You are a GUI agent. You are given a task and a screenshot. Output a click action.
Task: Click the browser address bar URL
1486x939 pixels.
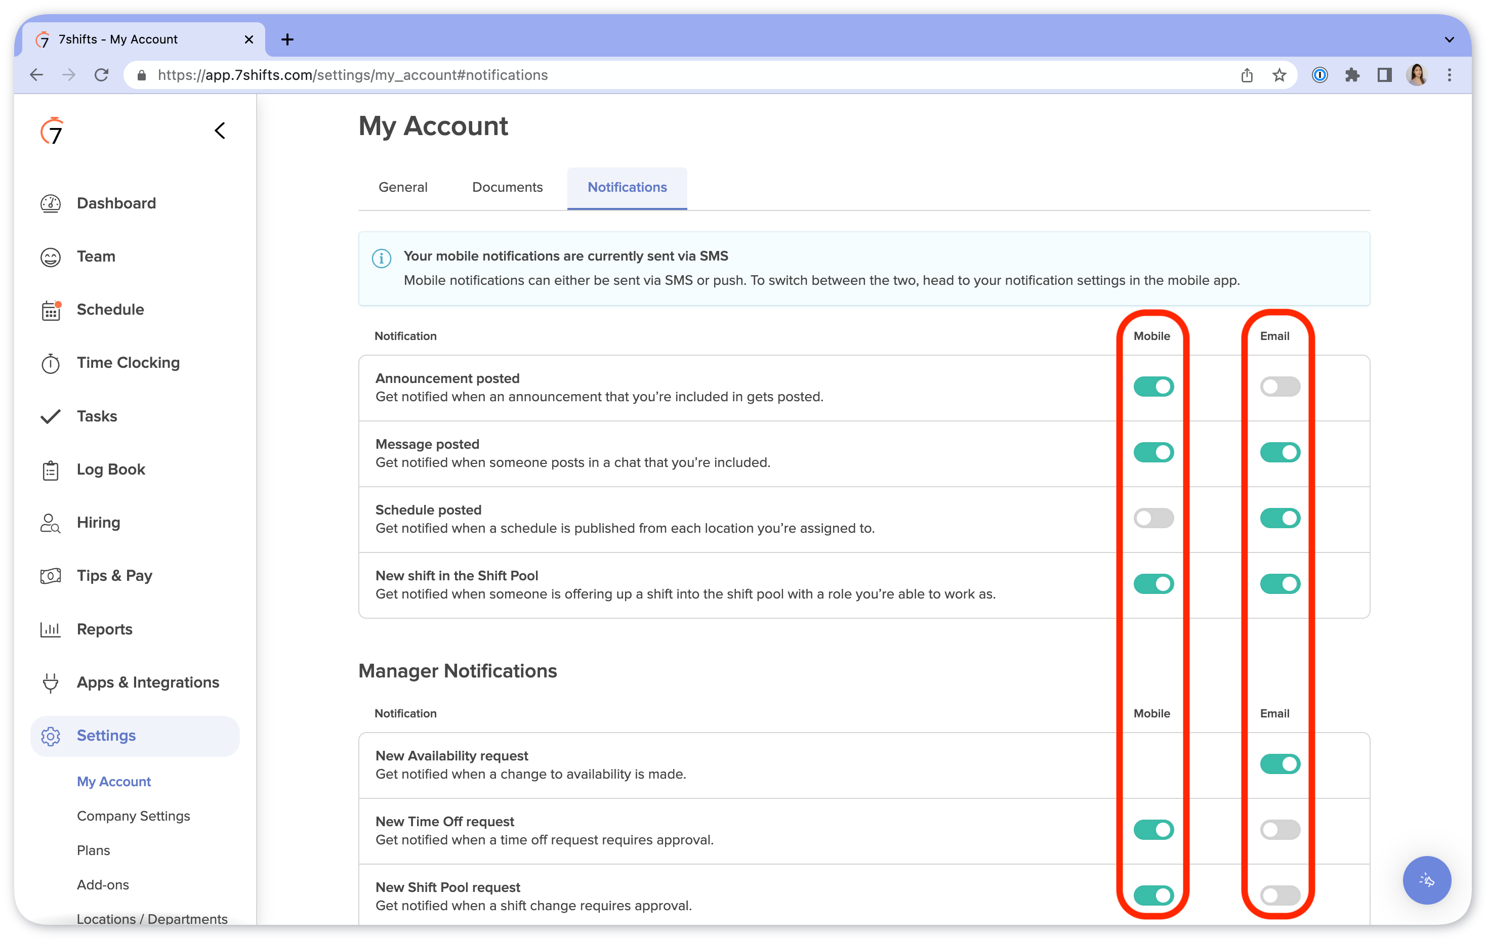(x=353, y=75)
